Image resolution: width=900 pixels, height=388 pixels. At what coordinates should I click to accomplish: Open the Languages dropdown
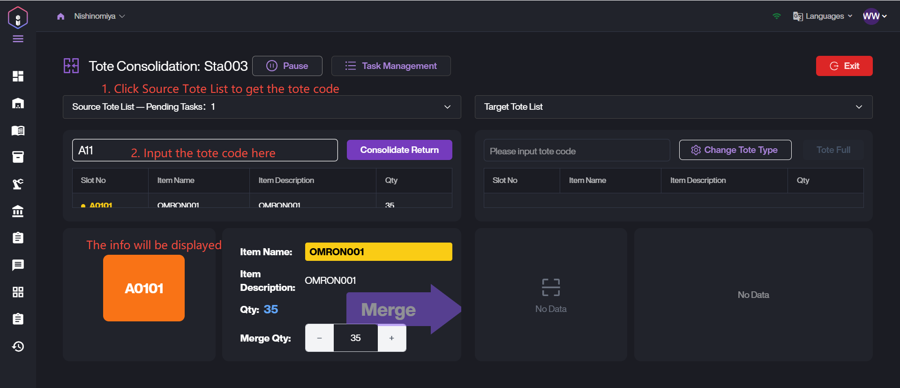(x=823, y=16)
